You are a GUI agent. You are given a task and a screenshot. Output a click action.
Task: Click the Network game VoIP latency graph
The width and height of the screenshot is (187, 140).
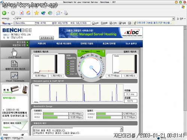pos(78,93)
